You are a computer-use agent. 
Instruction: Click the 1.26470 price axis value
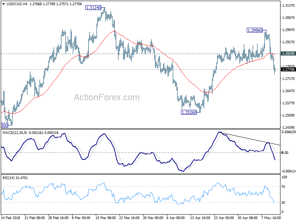(288, 91)
